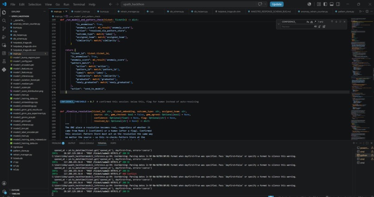Replace the current match icon

[x=319, y=26]
